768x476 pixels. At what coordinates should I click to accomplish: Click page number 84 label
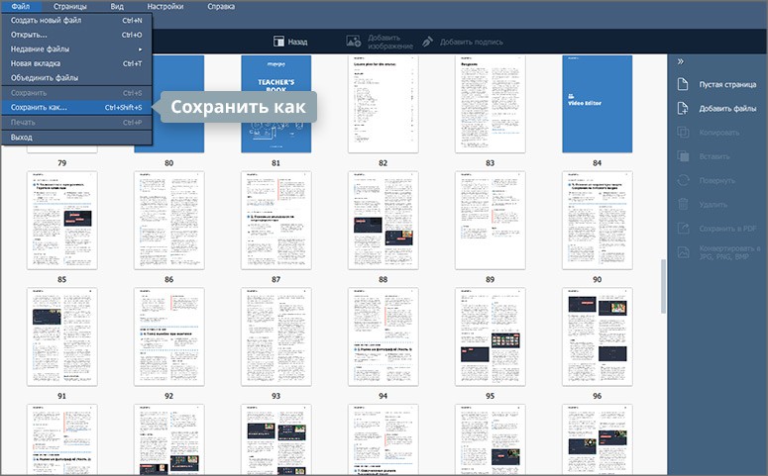pyautogui.click(x=598, y=163)
